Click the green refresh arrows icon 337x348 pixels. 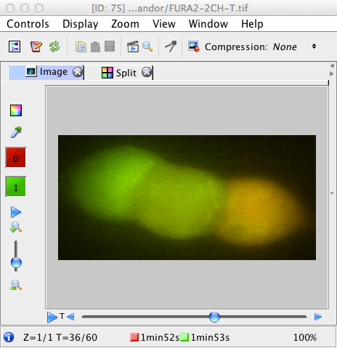[54, 46]
